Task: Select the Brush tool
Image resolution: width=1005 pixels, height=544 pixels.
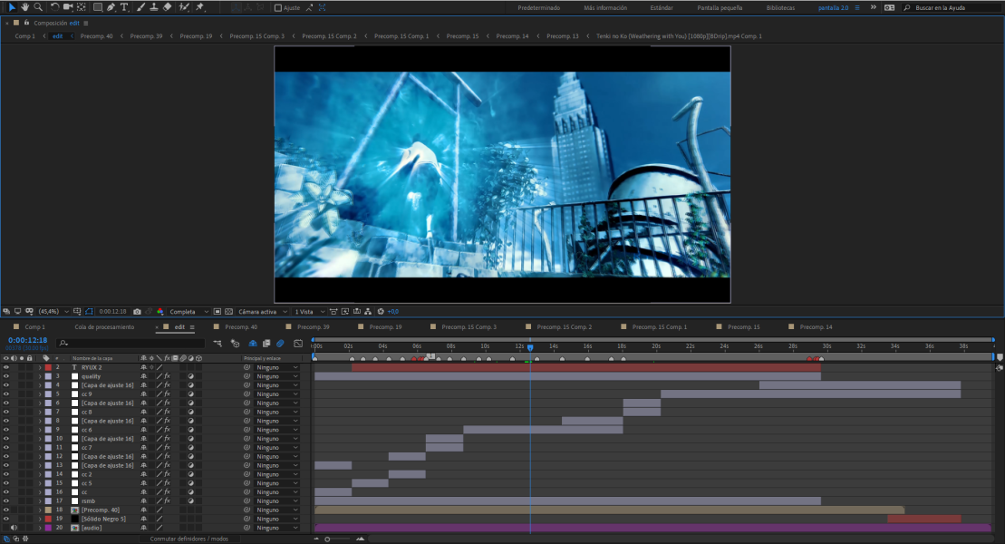Action: coord(140,7)
